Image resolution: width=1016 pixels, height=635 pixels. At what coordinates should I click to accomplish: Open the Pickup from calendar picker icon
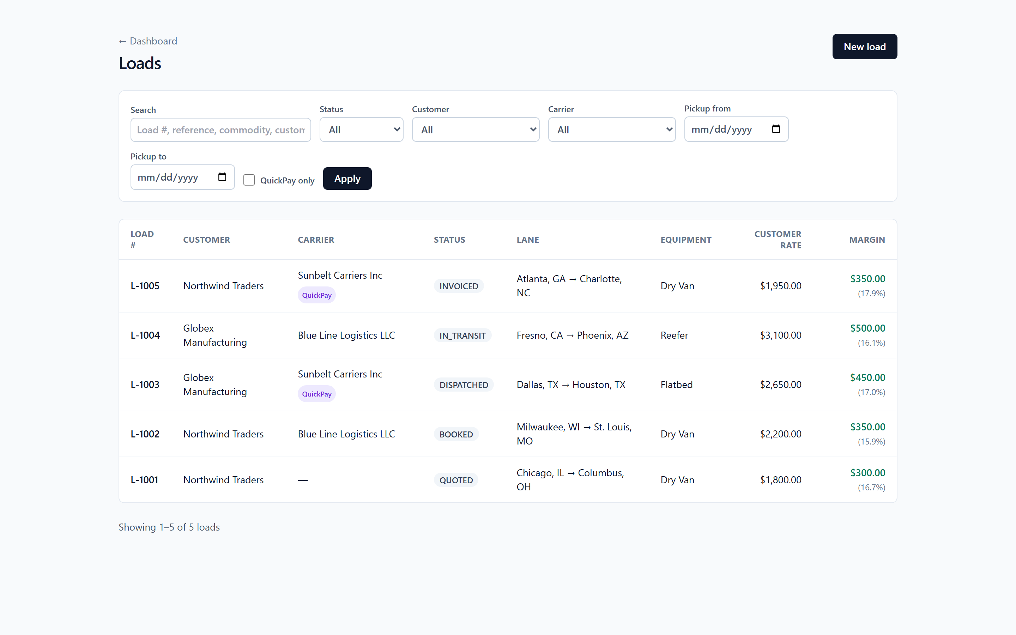776,129
